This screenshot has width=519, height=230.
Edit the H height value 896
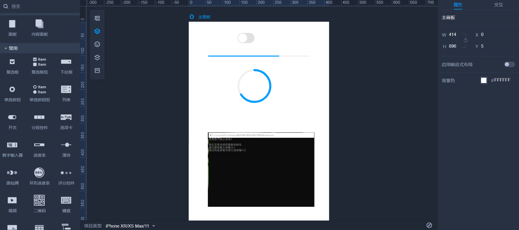pos(453,46)
